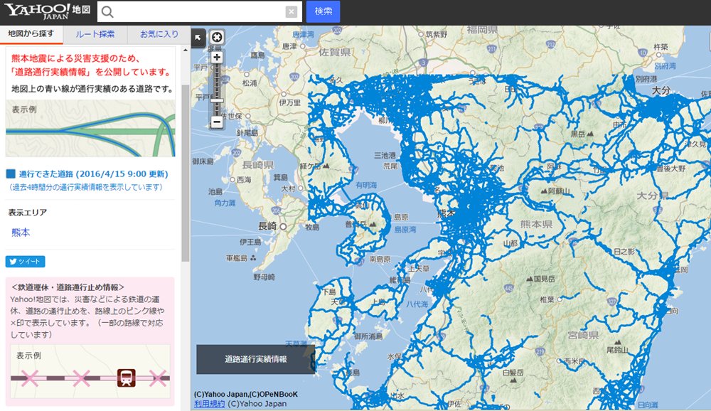
Task: Click the 有明海 sea label
Action: [x=366, y=185]
